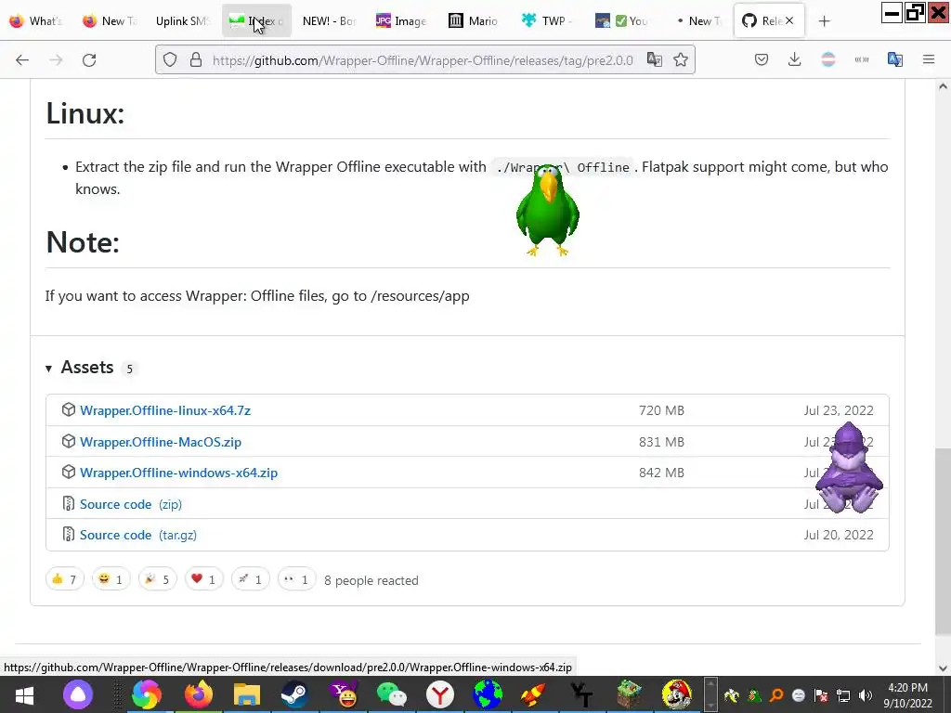
Task: Click package icon beside MacOS.zip
Action: (69, 441)
